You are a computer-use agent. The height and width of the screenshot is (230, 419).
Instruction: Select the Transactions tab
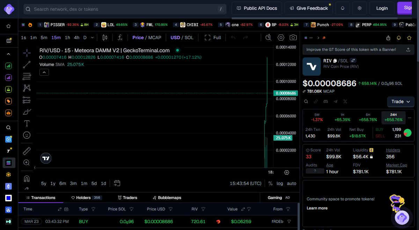[41, 198]
